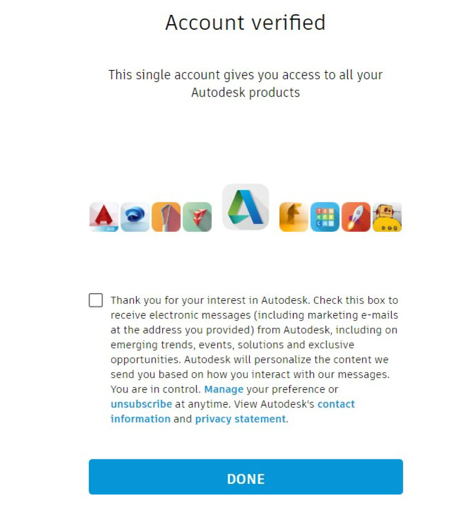This screenshot has width=471, height=508.
Task: Open the contact information link
Action: (x=336, y=404)
